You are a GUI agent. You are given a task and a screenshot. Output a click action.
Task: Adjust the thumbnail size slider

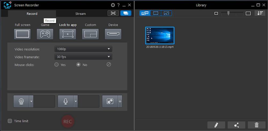[x=228, y=13]
